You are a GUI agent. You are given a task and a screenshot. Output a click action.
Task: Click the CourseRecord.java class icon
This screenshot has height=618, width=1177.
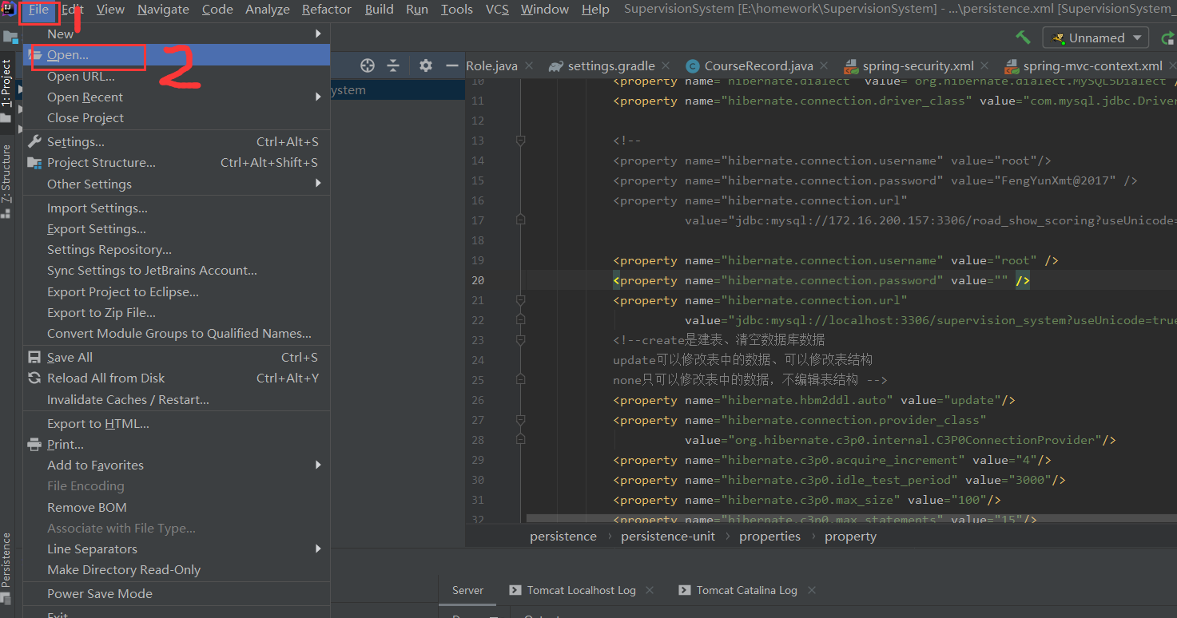[691, 65]
